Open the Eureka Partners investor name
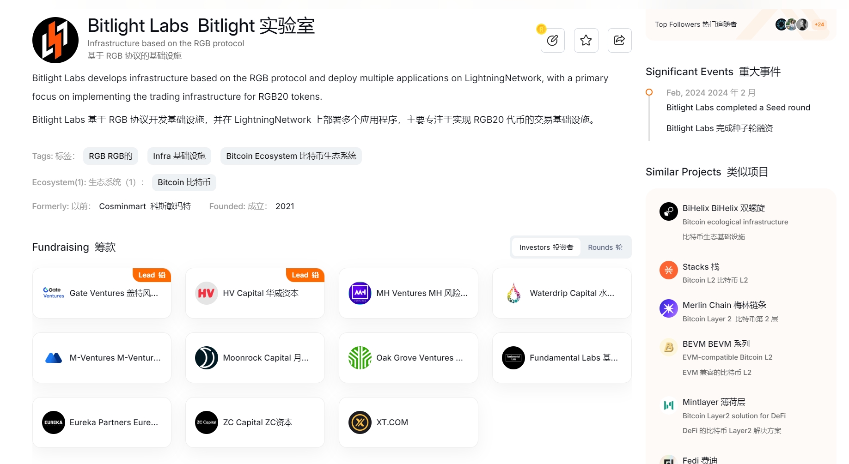849x464 pixels. click(x=114, y=422)
